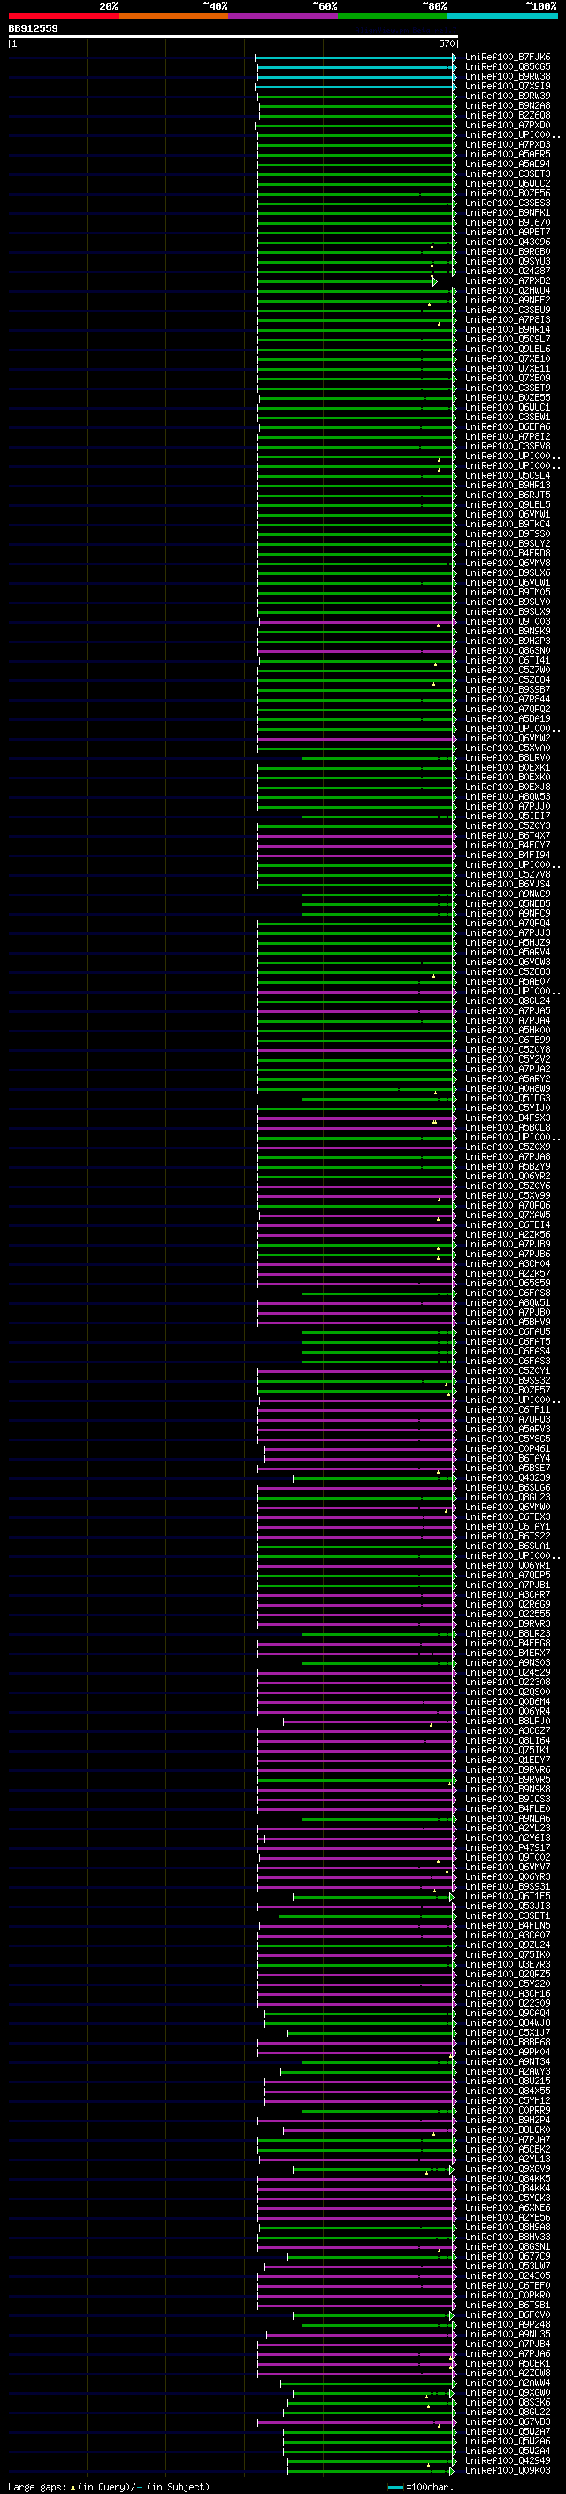This screenshot has width=566, height=2494.
Task: Click the magenta ~60% identity legend segment
Action: [284, 17]
